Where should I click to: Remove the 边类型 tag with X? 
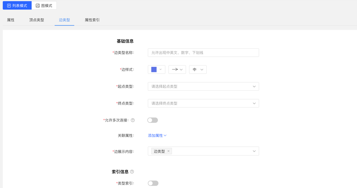coord(169,151)
